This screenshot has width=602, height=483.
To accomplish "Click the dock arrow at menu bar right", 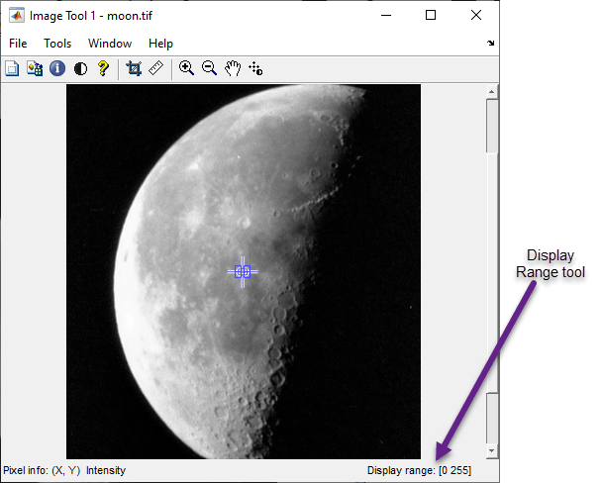I will [x=491, y=43].
